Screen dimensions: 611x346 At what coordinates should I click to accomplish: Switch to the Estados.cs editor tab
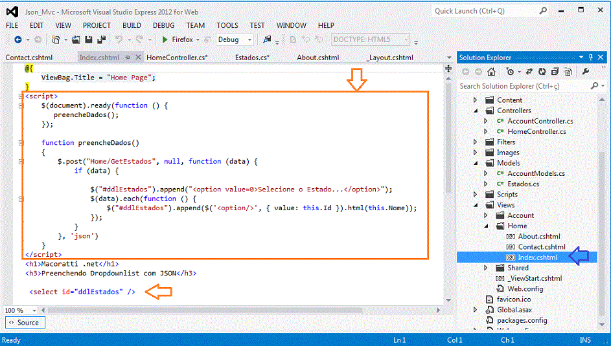252,58
